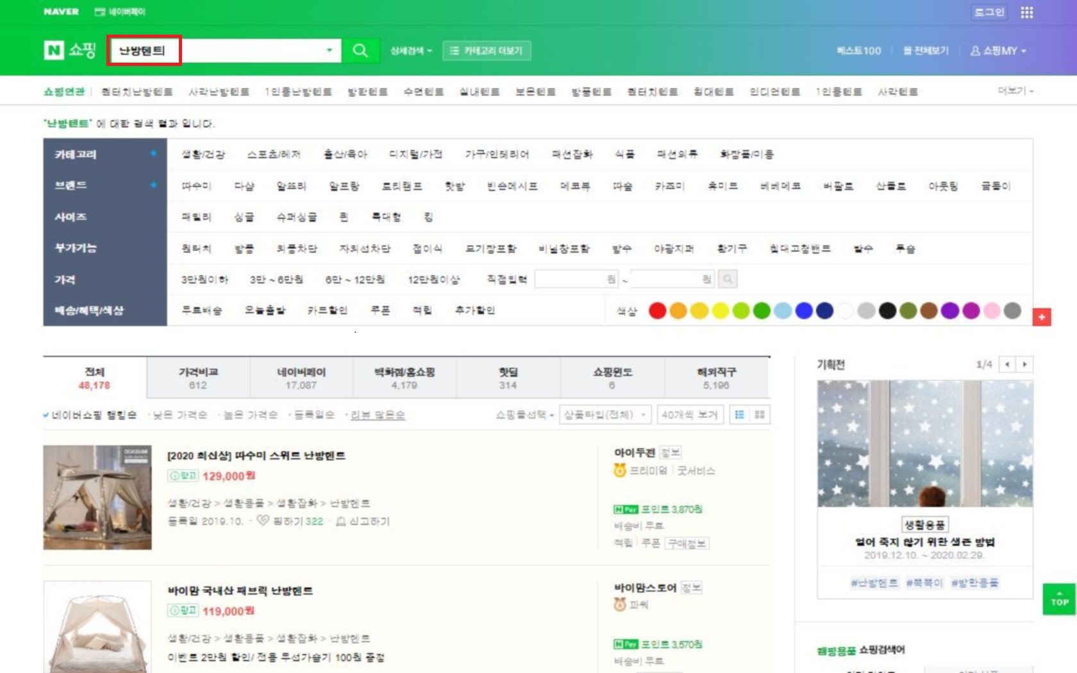This screenshot has height=673, width=1077.
Task: Switch to the 가격비교 tab
Action: tap(198, 378)
